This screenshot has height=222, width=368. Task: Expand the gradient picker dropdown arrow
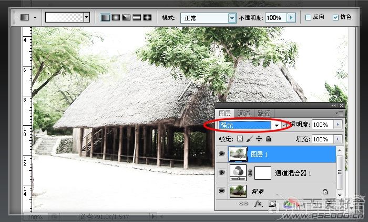click(87, 17)
